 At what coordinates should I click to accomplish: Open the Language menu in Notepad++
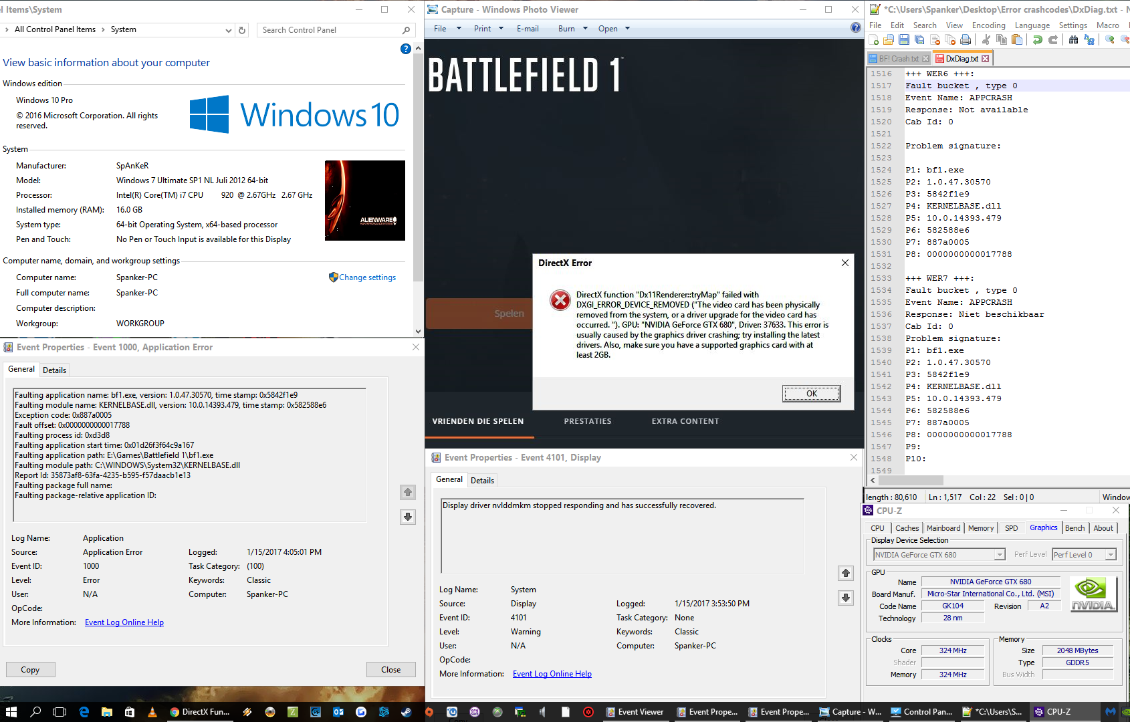1032,25
